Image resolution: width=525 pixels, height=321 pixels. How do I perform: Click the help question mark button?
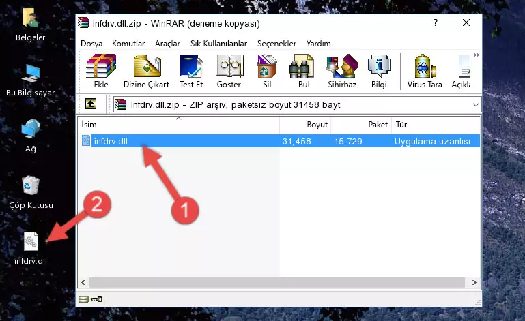point(436,22)
